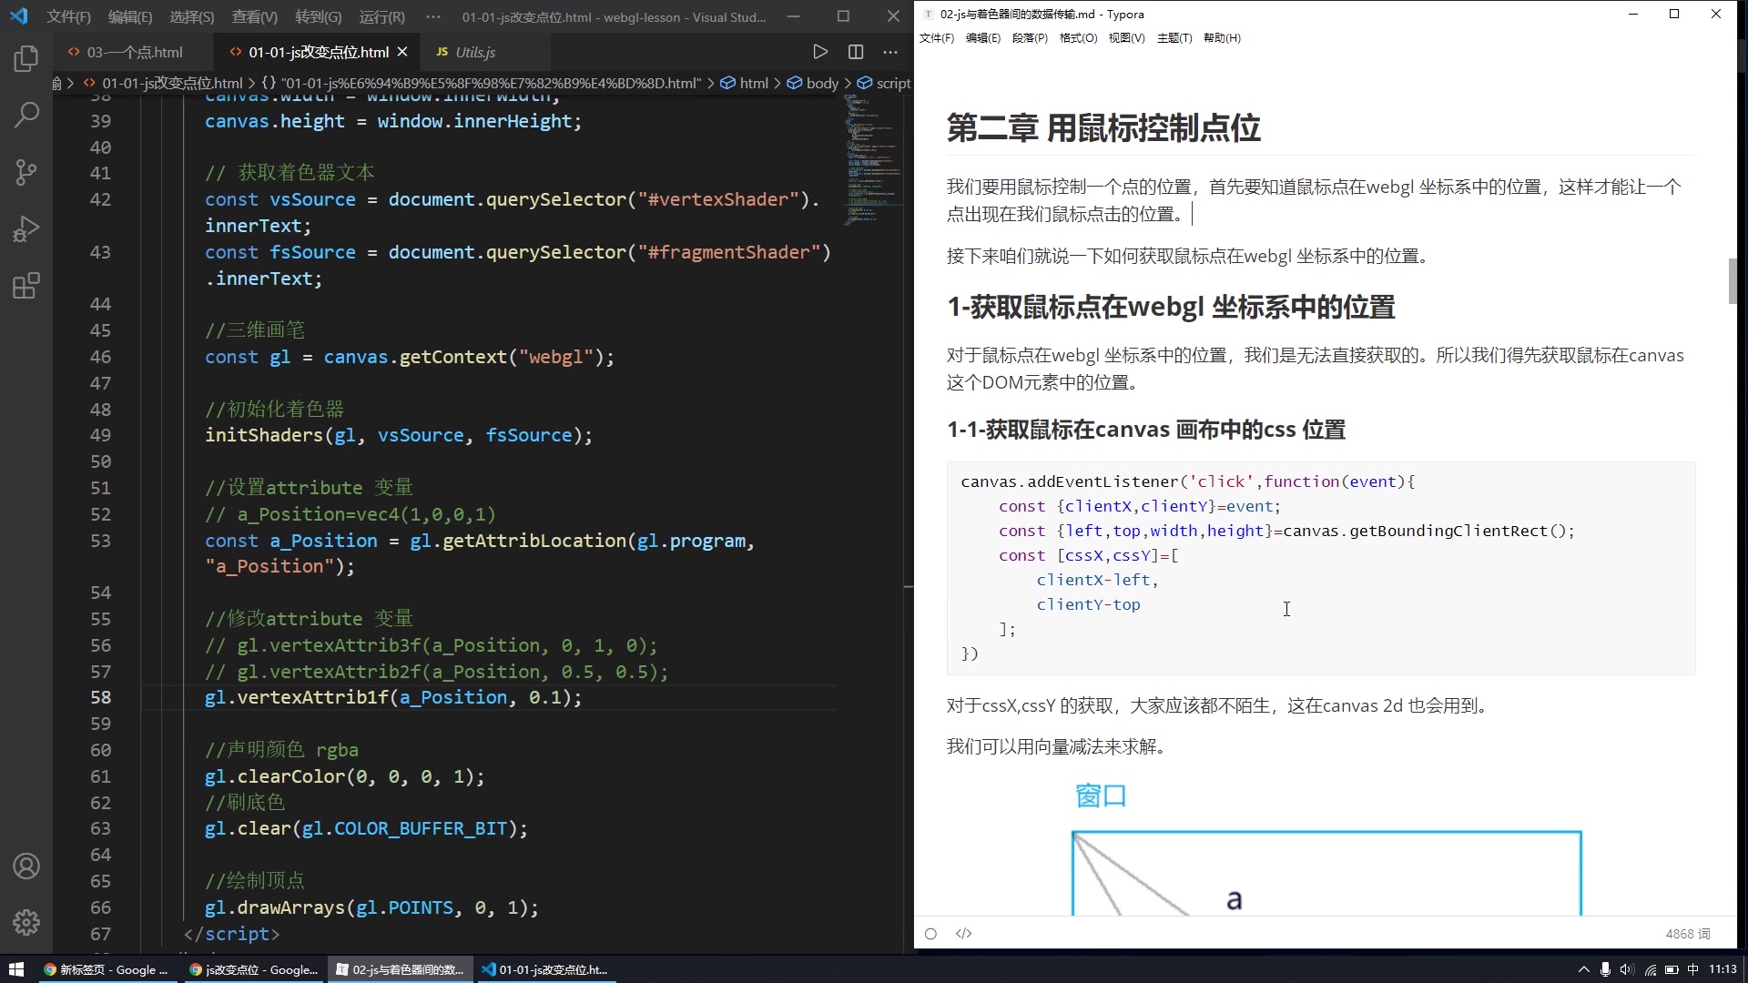Click code line gl.drawArrays(gl.POINTS, 0, 1);
Screen dimensions: 1748x983
371,907
